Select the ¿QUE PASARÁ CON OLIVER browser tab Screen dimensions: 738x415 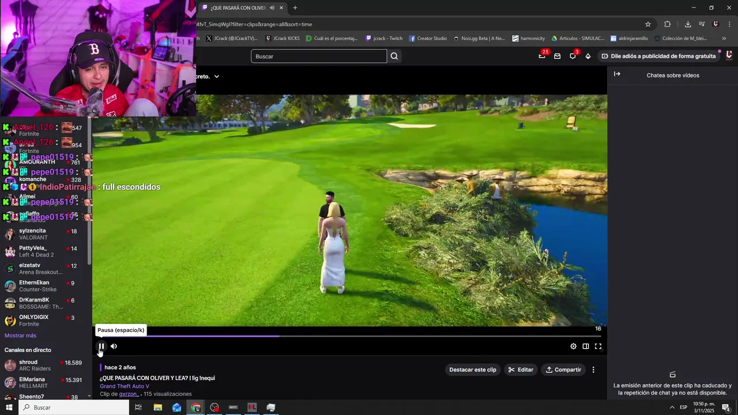coord(242,8)
